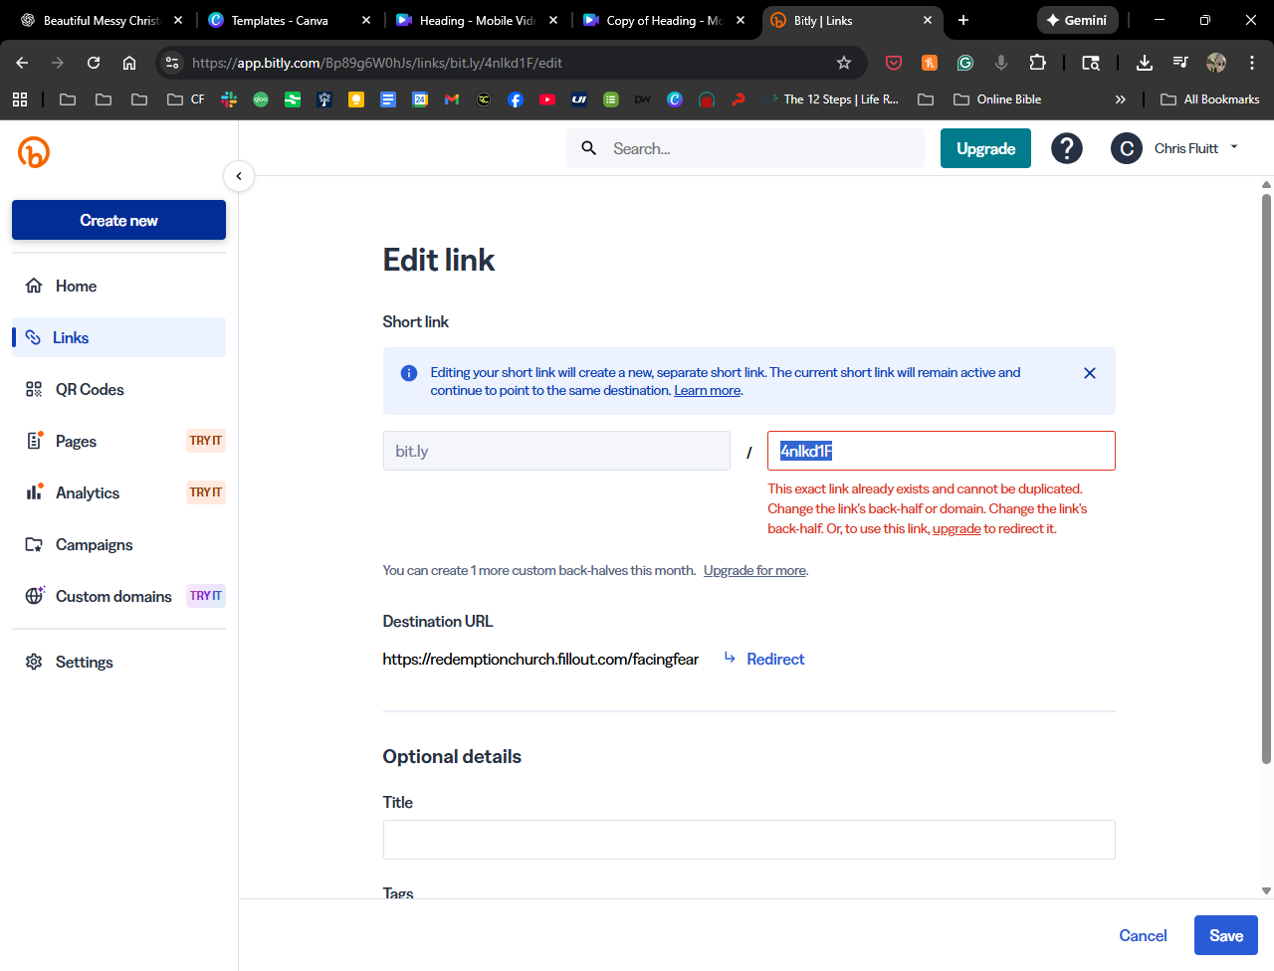The height and width of the screenshot is (971, 1274).
Task: Open Settings in the sidebar
Action: click(84, 663)
